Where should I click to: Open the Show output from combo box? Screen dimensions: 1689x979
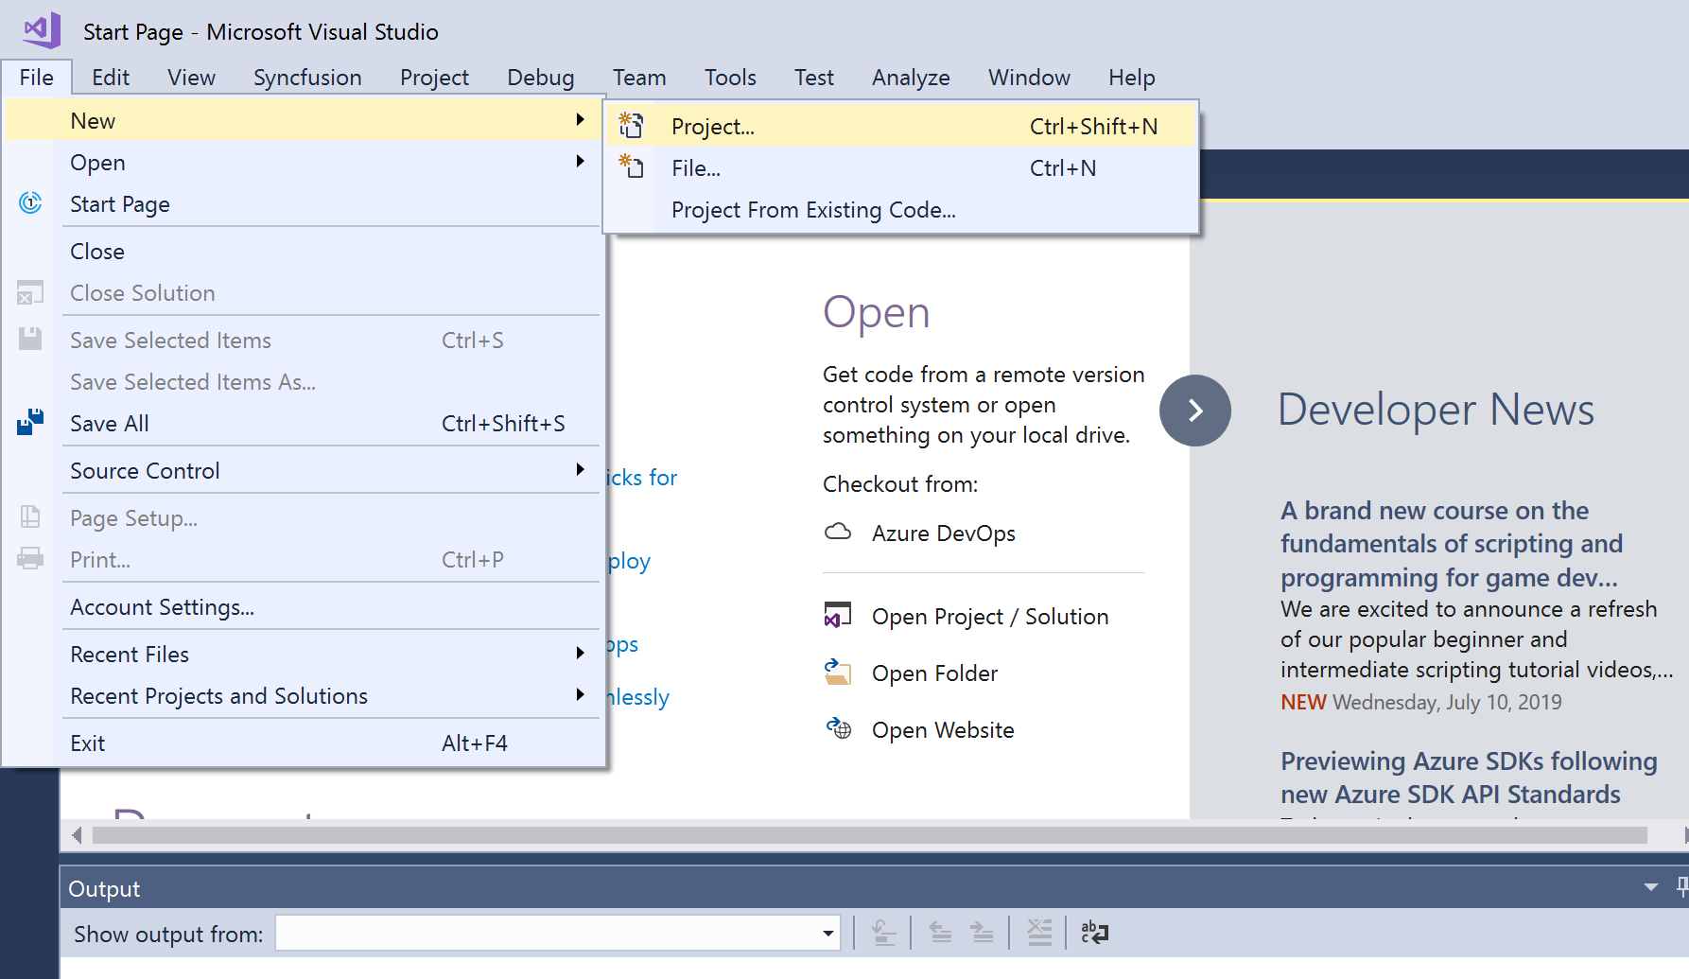558,934
